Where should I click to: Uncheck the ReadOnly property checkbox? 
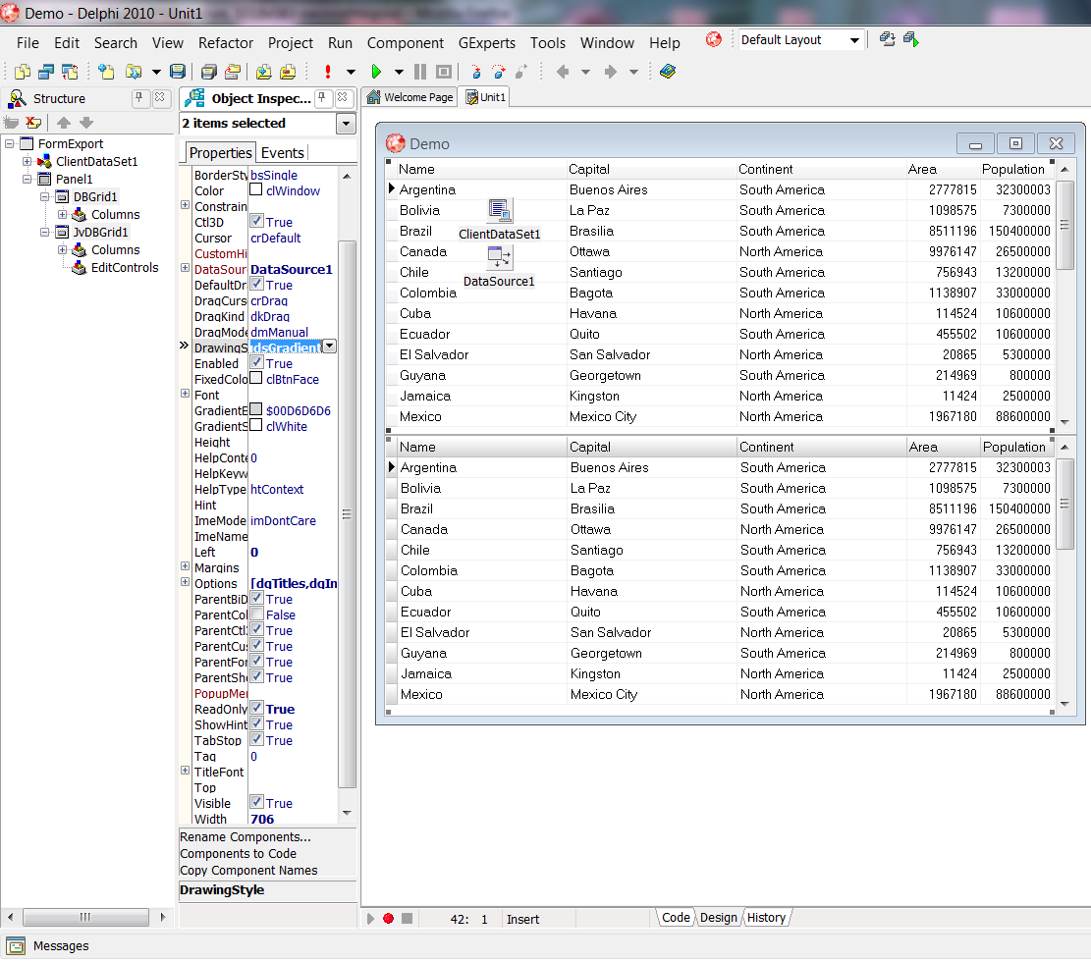point(256,709)
